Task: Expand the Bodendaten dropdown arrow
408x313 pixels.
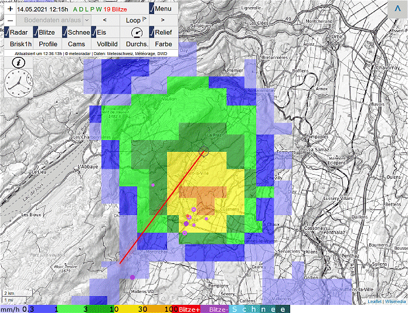Action: [87, 20]
